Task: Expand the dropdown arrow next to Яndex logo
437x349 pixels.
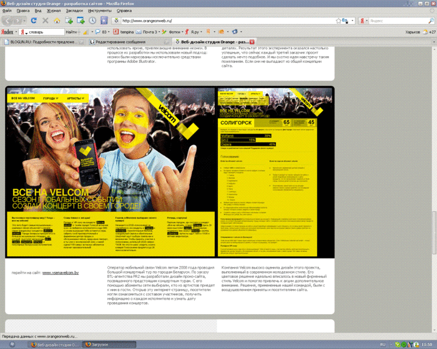Action: tap(16, 32)
